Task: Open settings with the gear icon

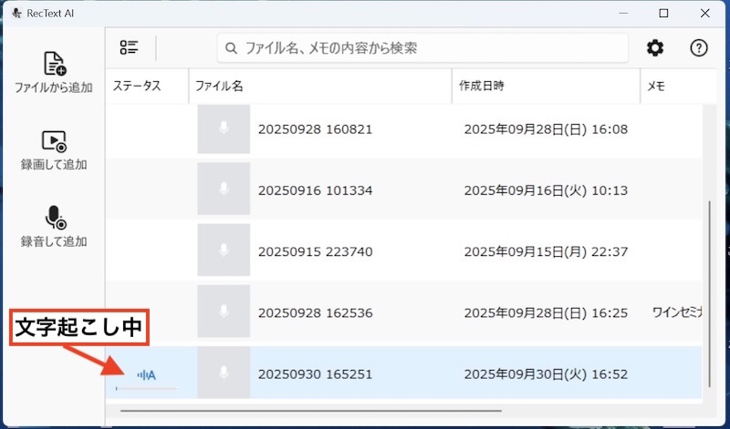Action: coord(655,48)
